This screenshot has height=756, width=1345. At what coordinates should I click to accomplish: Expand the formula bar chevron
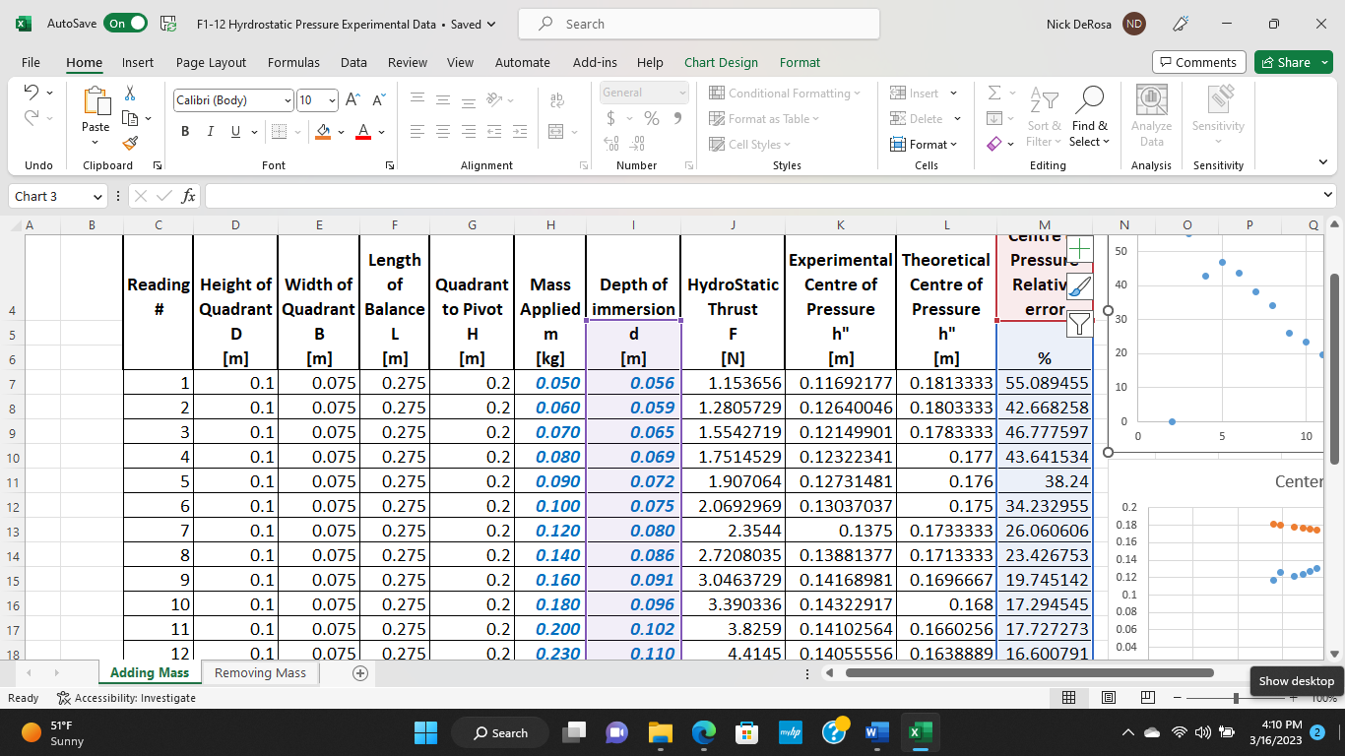(x=1328, y=196)
